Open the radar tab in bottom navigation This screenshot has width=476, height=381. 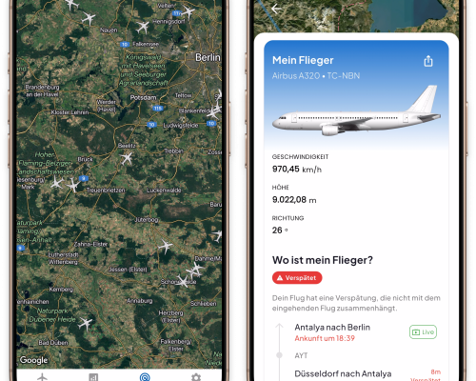(x=145, y=377)
